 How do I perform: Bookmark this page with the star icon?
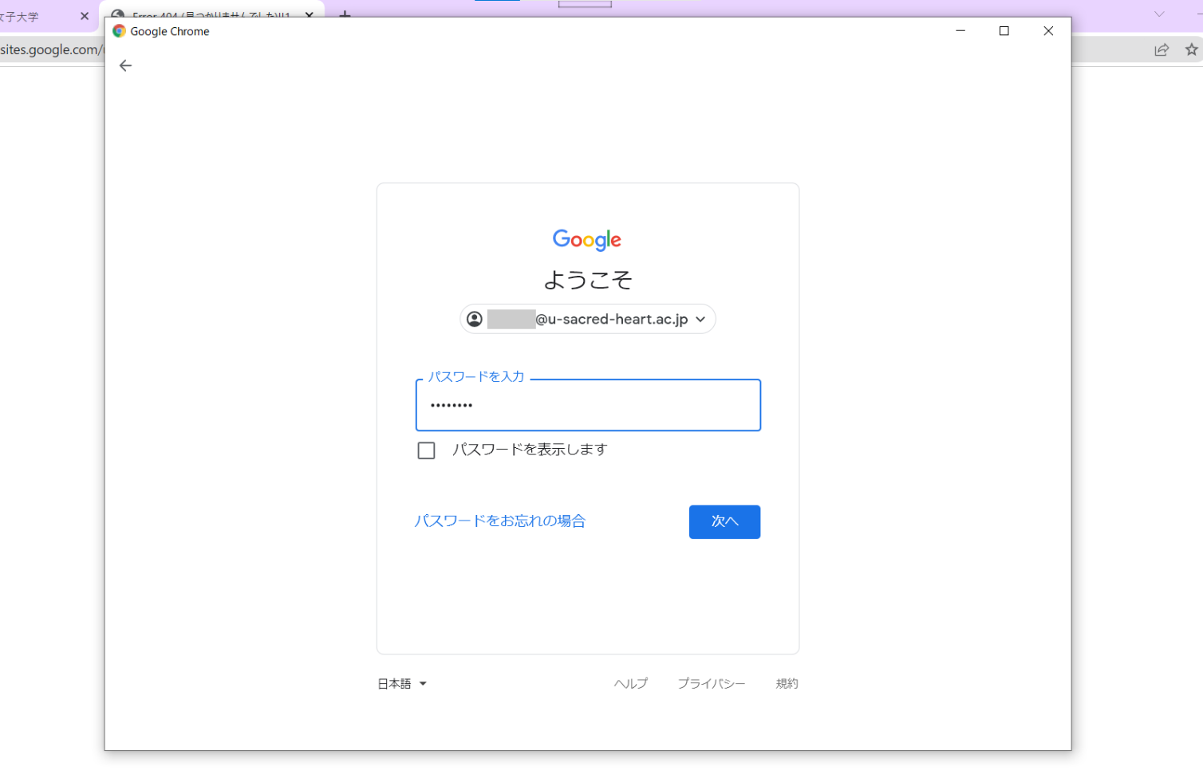pos(1191,49)
